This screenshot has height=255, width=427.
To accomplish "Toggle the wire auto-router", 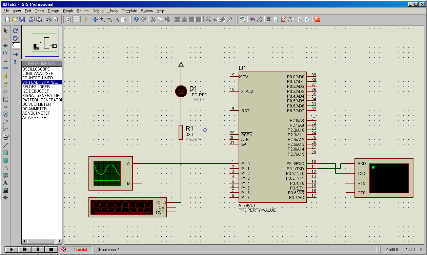I will click(x=242, y=20).
